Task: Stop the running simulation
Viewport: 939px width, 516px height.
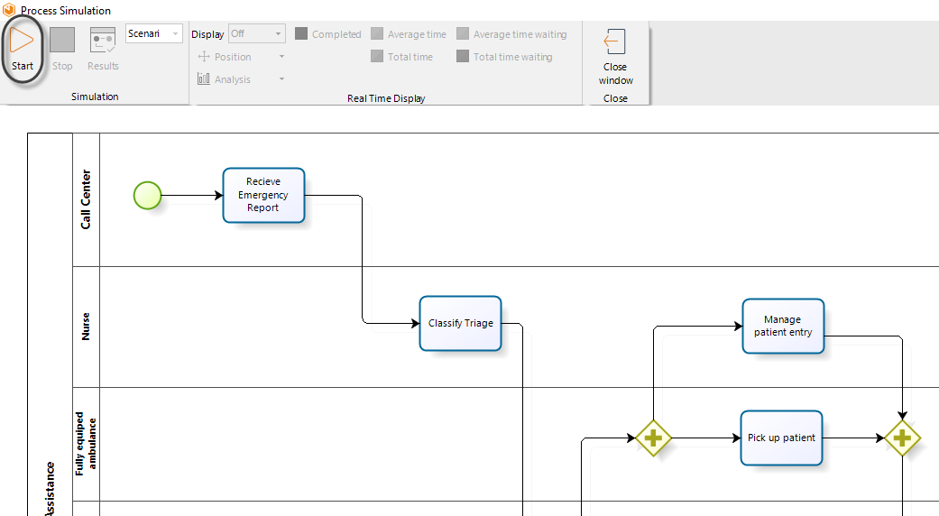Action: (62, 49)
